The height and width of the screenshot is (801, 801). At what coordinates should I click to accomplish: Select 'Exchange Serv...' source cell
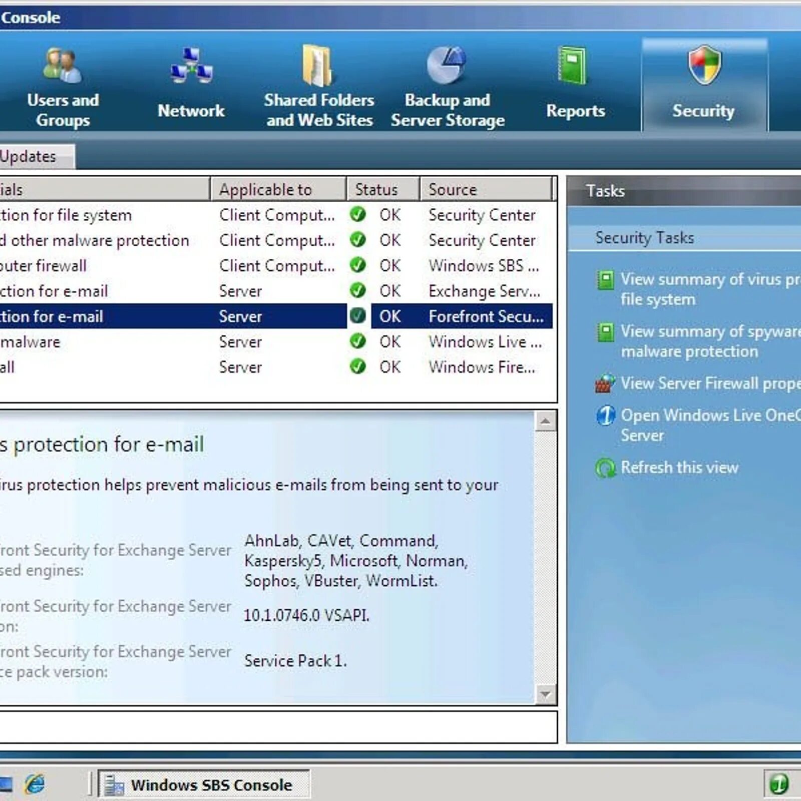click(484, 291)
